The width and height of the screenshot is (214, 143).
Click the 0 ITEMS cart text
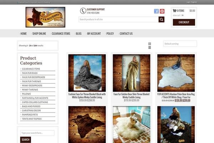180,11
